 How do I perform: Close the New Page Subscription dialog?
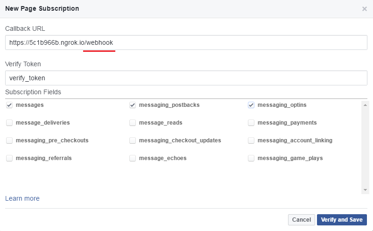point(364,9)
